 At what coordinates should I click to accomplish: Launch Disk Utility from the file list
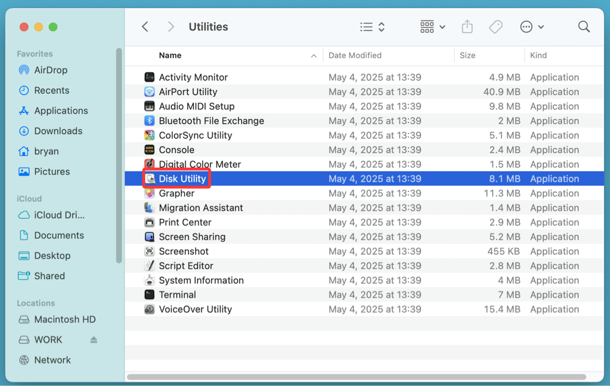[x=182, y=179]
